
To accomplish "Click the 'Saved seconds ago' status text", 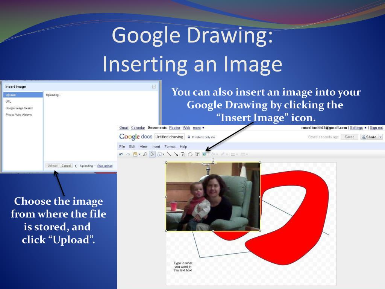I will tap(323, 137).
